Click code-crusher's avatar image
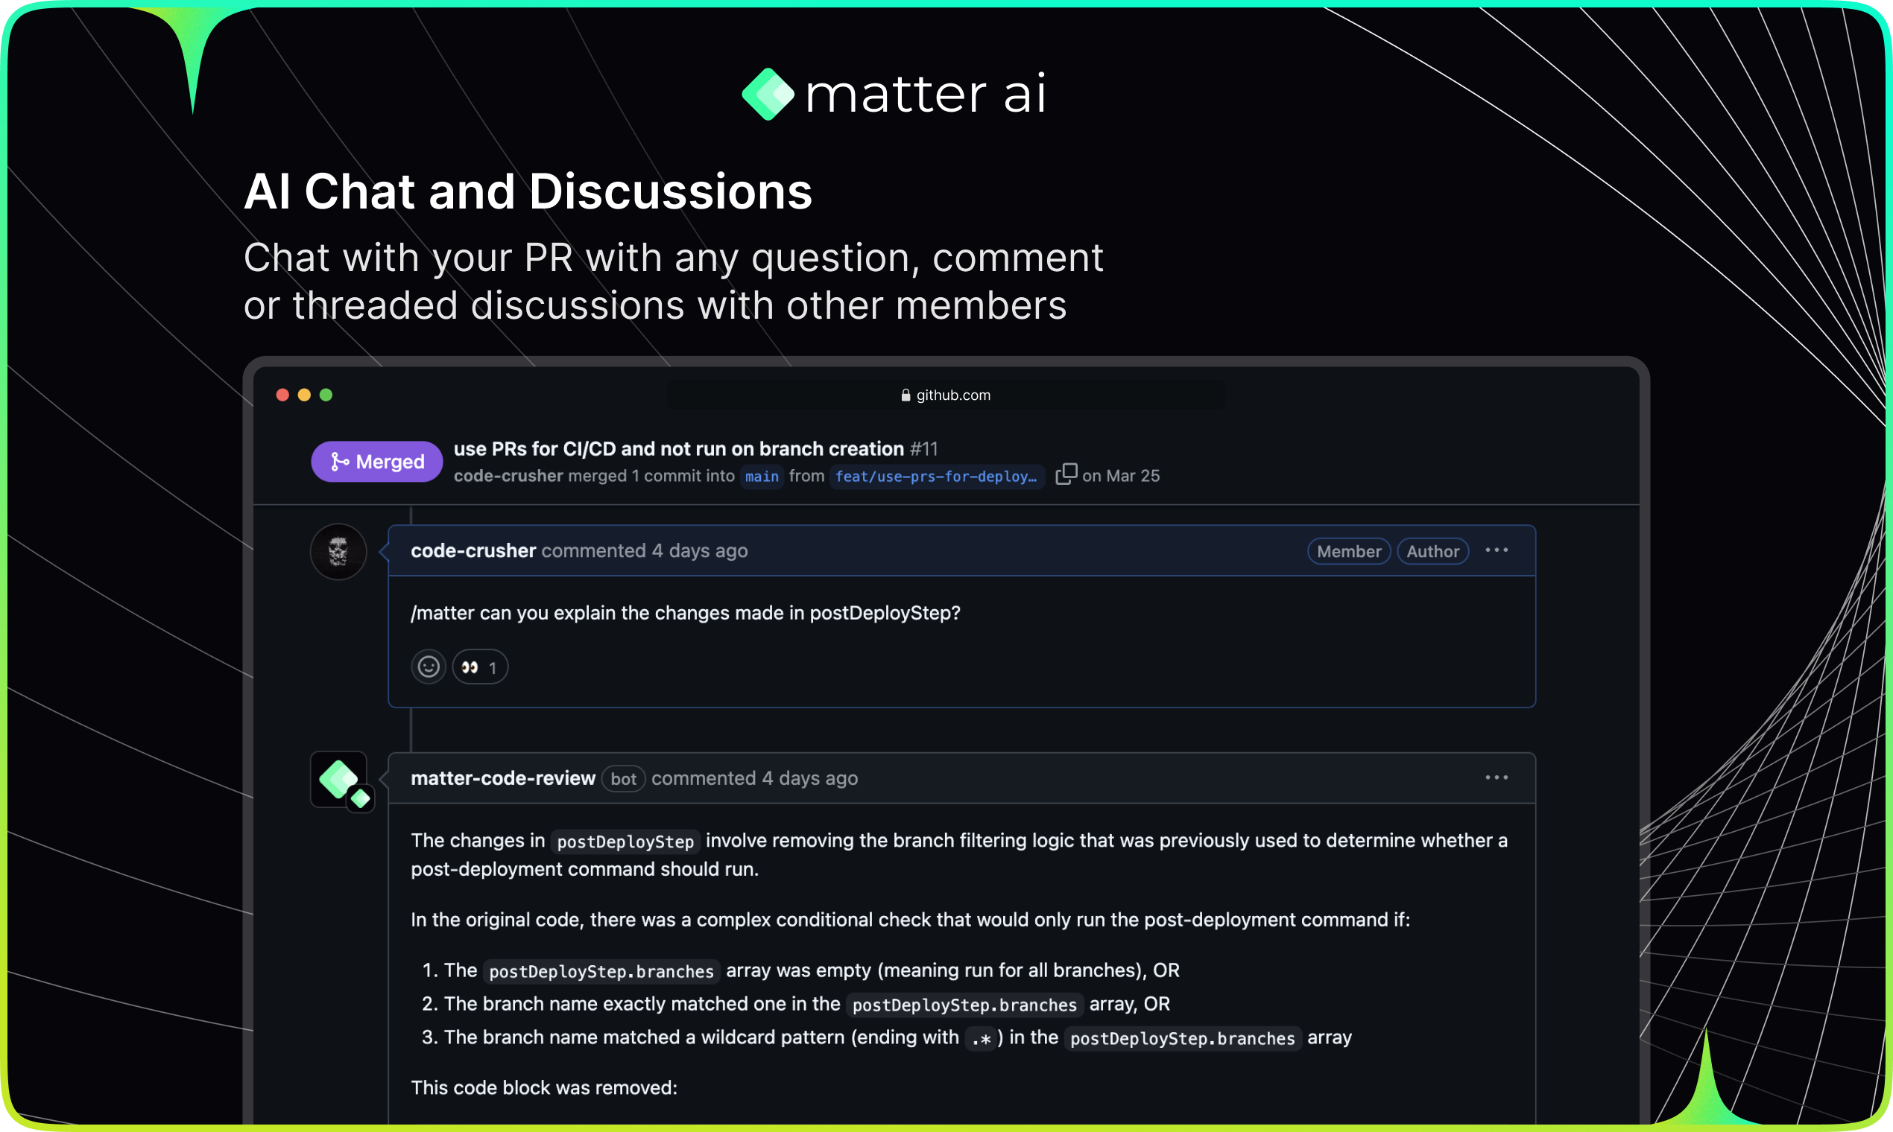The image size is (1893, 1132). tap(338, 552)
